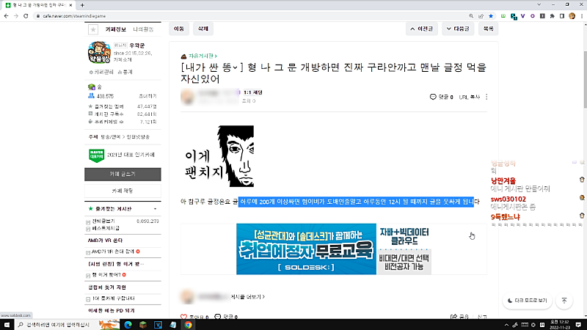Open Google Chrome from the taskbar
The height and width of the screenshot is (330, 587).
pyautogui.click(x=188, y=325)
